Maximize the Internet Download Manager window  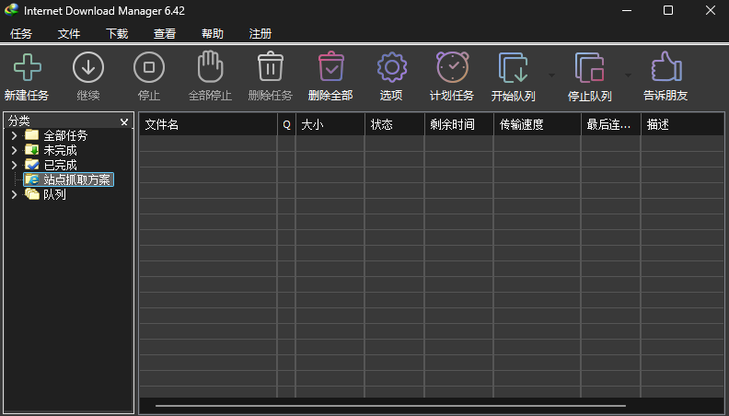coord(668,10)
